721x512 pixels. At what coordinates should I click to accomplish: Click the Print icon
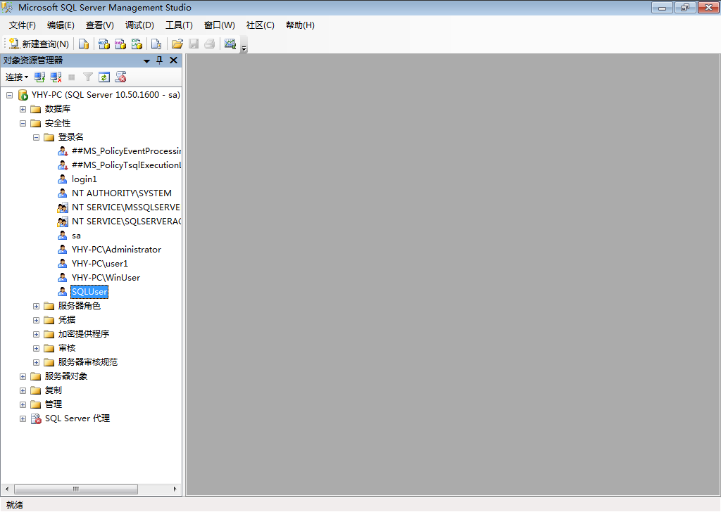pyautogui.click(x=210, y=44)
